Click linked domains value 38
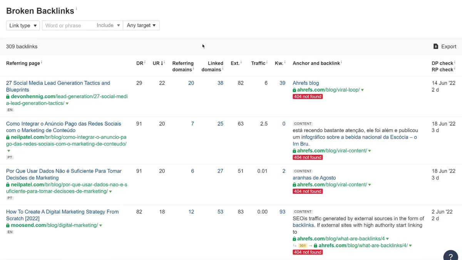This screenshot has height=260, width=462. [220, 83]
